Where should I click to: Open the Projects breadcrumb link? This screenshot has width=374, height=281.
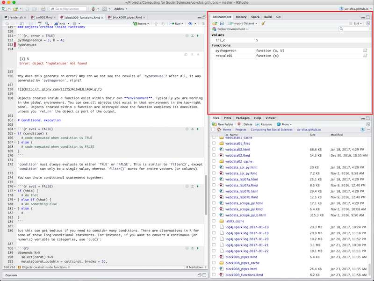[241, 130]
